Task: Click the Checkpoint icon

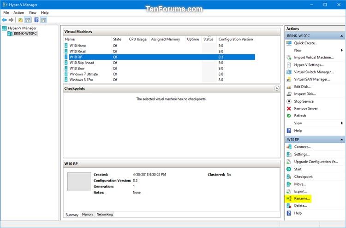Action: [289, 177]
